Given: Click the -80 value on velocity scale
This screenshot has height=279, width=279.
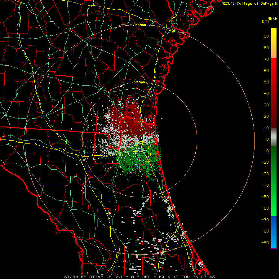Looking at the screenshot, I should pyautogui.click(x=265, y=231).
